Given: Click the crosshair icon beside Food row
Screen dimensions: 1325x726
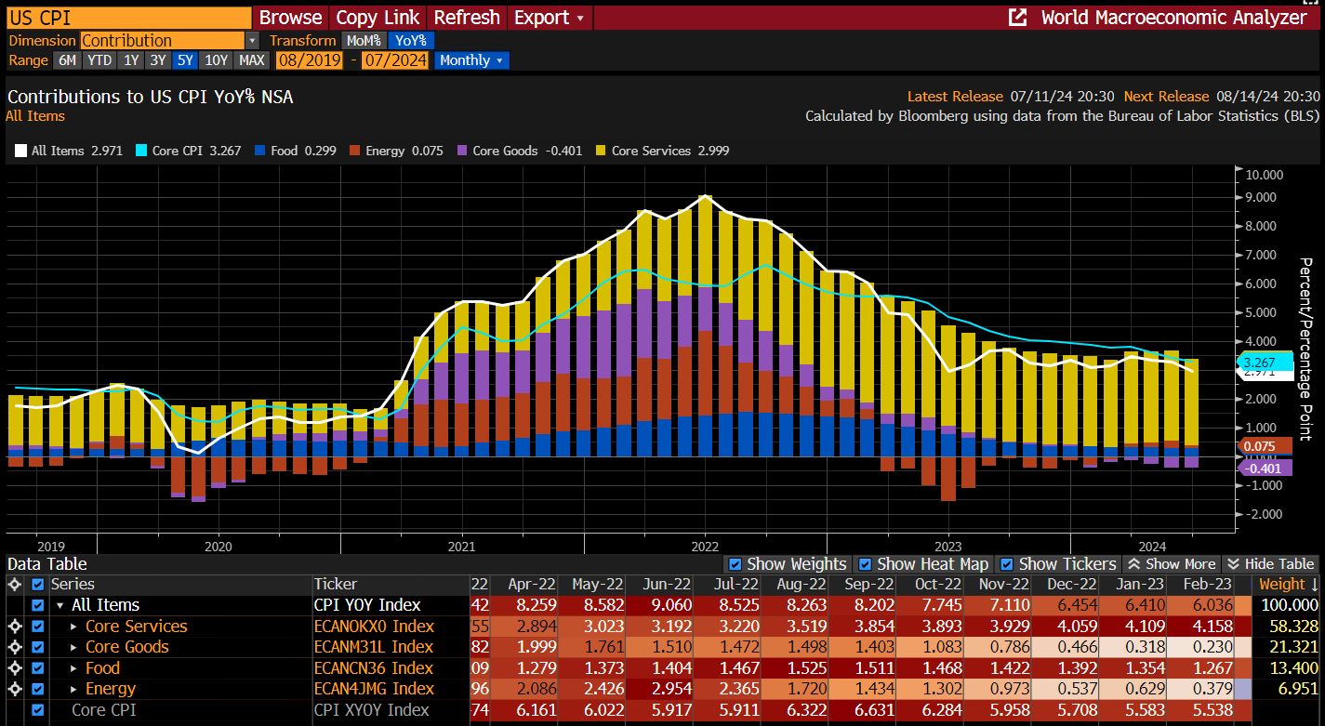Looking at the screenshot, I should 14,668.
